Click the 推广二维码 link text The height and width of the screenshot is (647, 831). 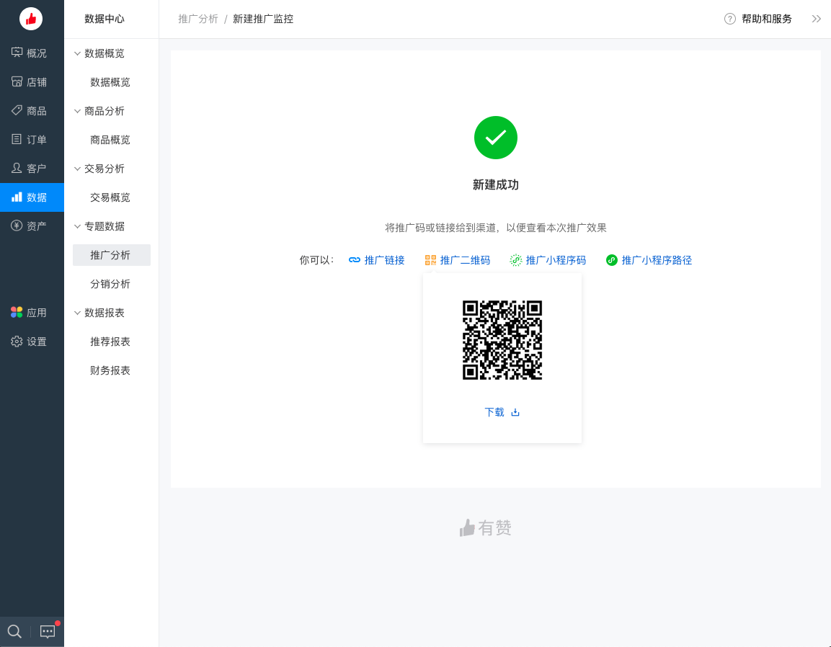(465, 260)
